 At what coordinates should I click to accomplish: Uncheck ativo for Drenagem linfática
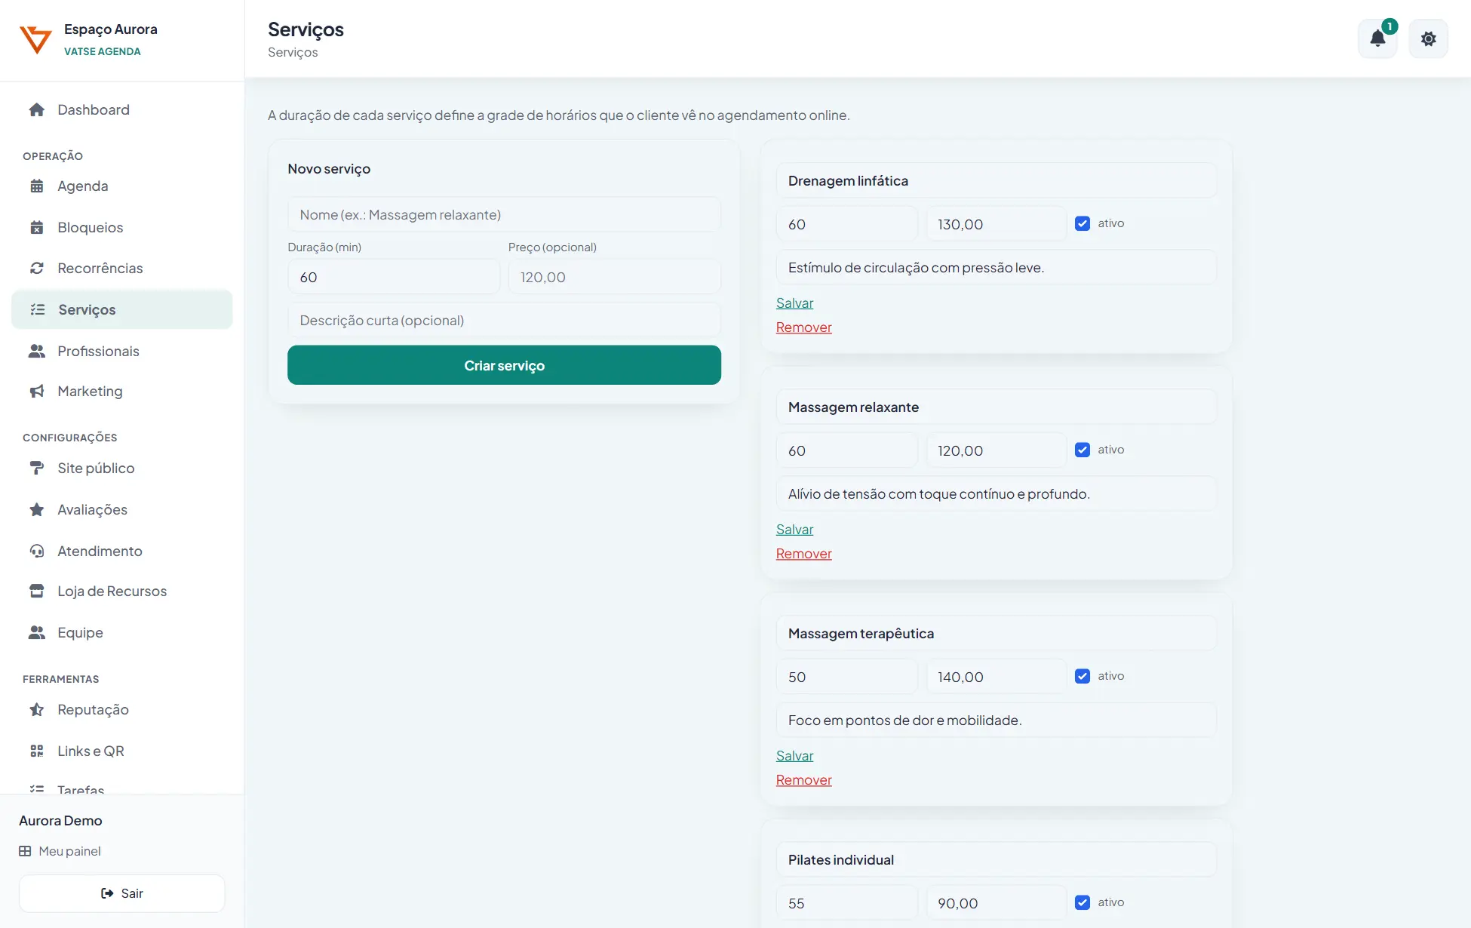point(1083,223)
